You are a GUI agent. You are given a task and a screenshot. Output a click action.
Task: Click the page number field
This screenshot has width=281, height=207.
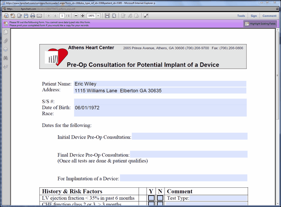click(62, 16)
